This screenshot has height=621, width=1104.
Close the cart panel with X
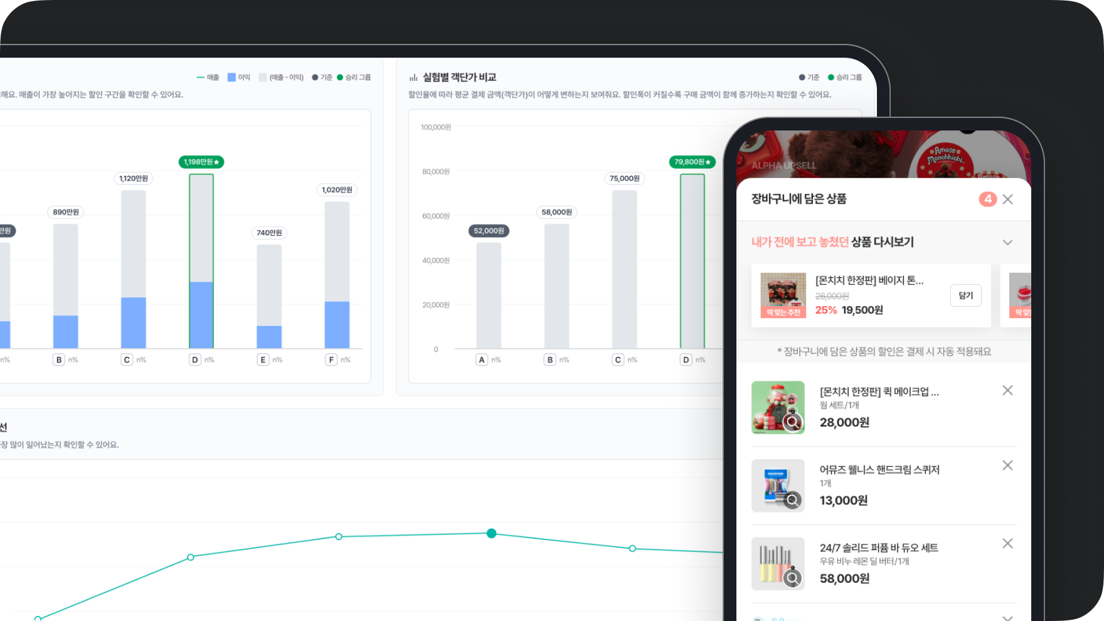pos(1007,199)
